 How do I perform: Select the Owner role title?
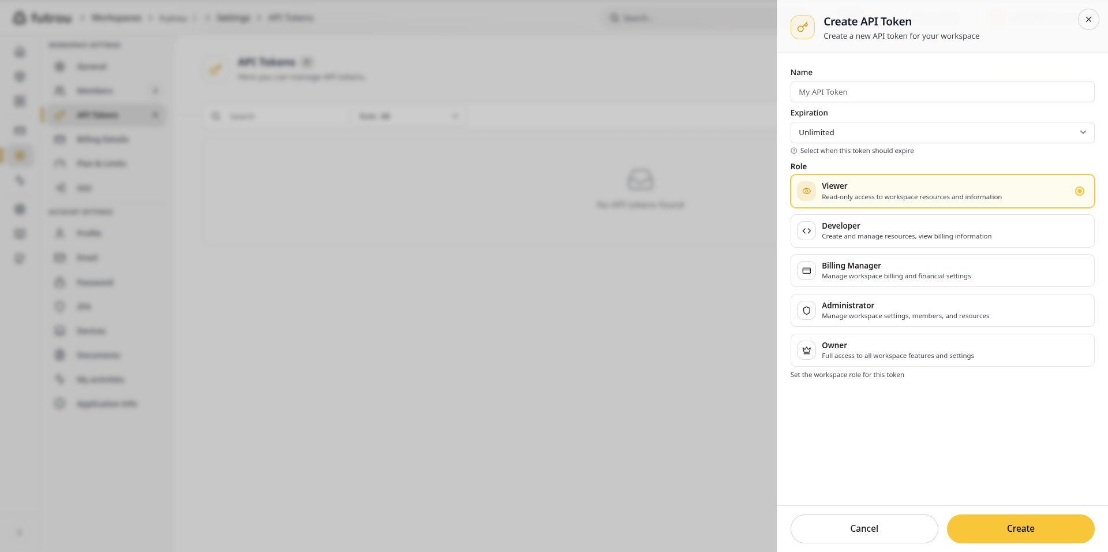(834, 345)
